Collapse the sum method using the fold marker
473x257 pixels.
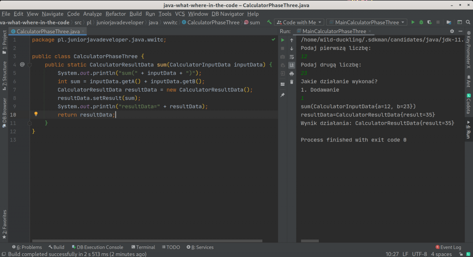point(30,65)
